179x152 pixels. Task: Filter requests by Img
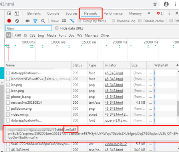(41, 36)
